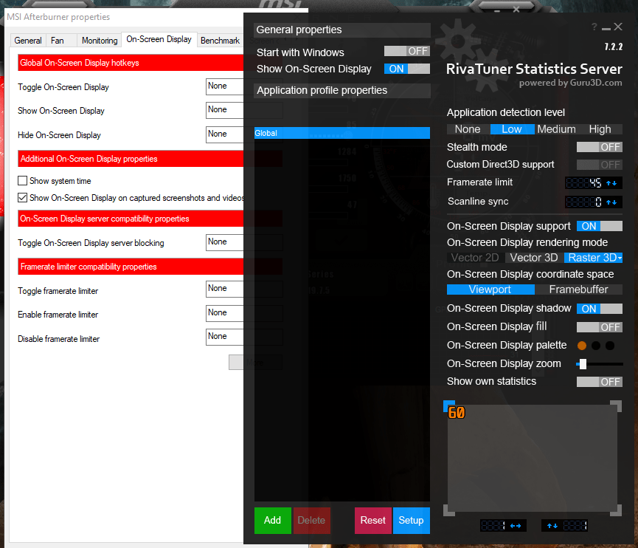
Task: Click the Delete profile button
Action: 311,520
